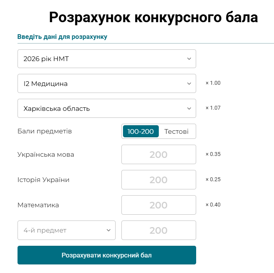This screenshot has width=274, height=273.
Task: Switch score mode to 100-200
Action: pos(141,131)
